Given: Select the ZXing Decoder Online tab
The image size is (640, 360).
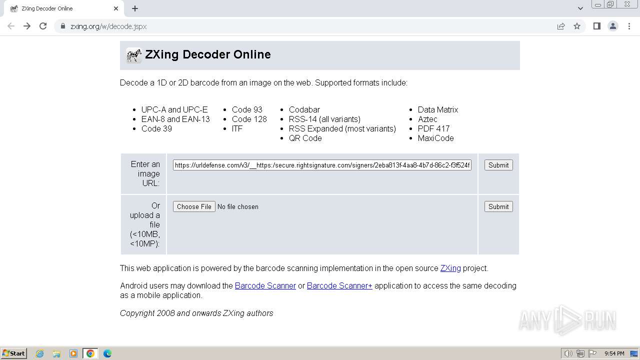Looking at the screenshot, I should pos(63,8).
